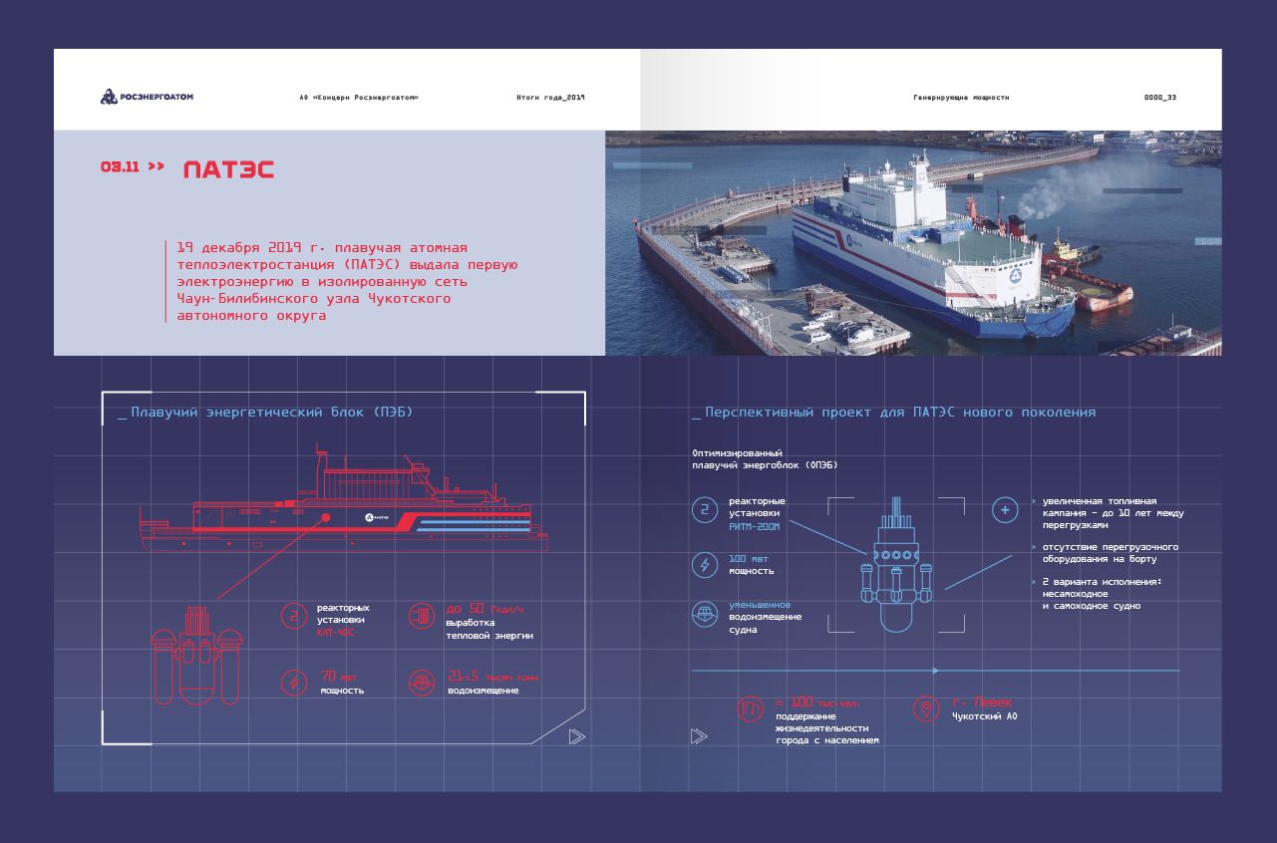
Task: Click the bullet about увеличенная топливная кампания
Action: point(1113,513)
